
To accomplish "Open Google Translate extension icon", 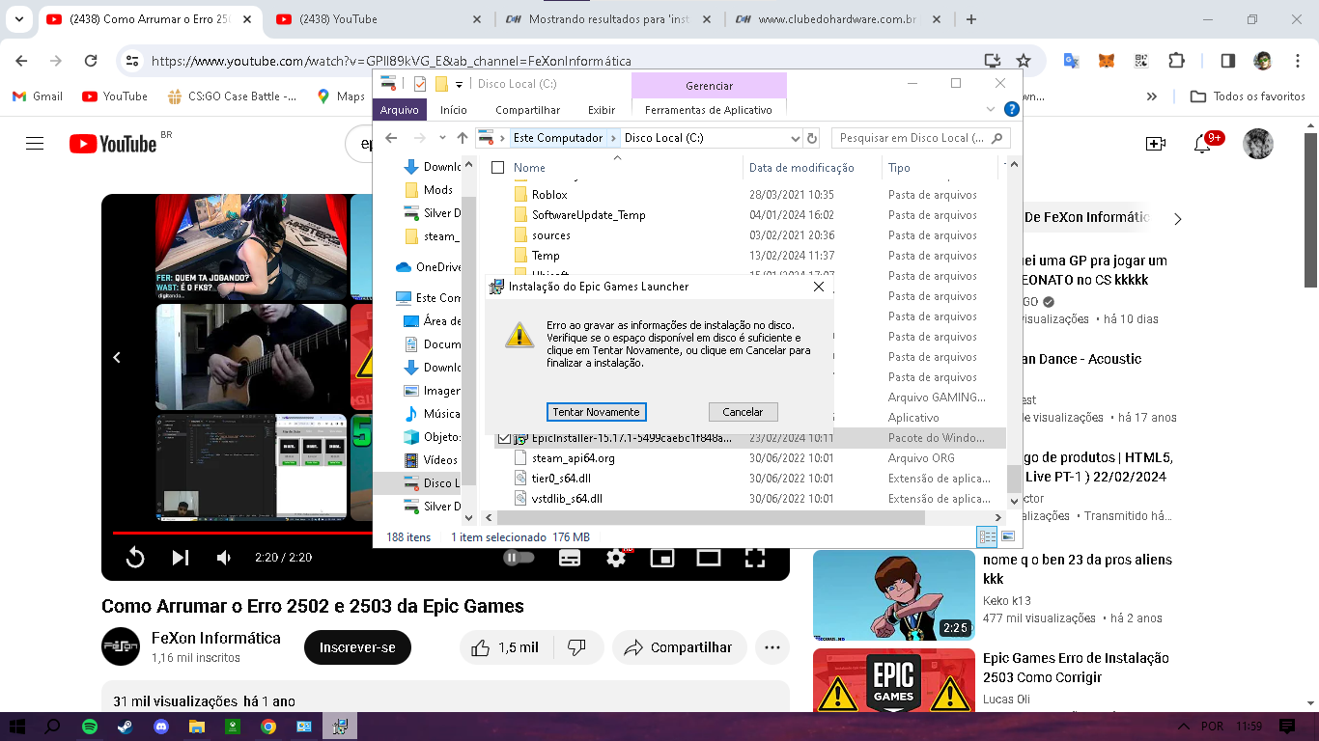I will tap(1072, 61).
